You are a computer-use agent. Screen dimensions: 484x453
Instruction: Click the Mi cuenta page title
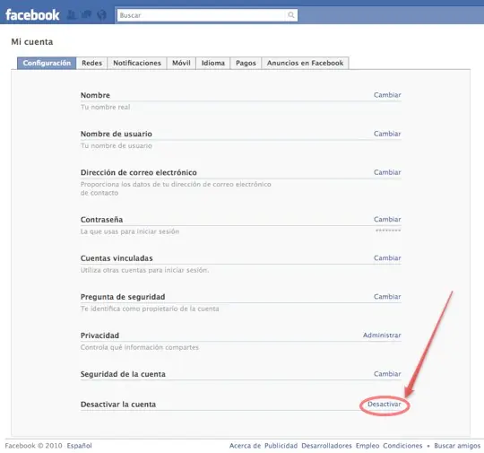click(32, 42)
